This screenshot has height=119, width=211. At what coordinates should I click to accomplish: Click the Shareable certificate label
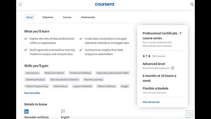(x=37, y=117)
